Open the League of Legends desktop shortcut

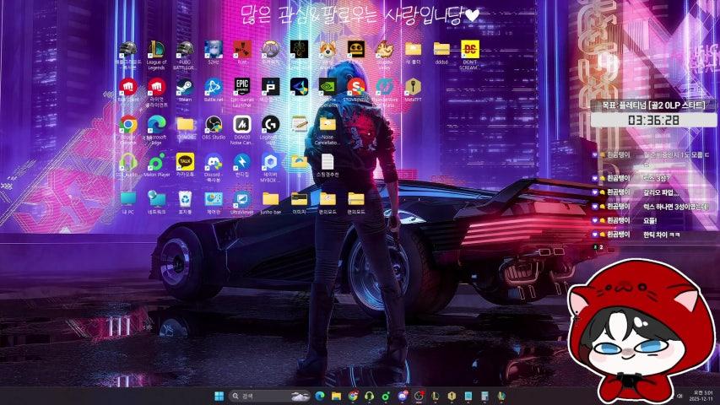[x=156, y=49]
